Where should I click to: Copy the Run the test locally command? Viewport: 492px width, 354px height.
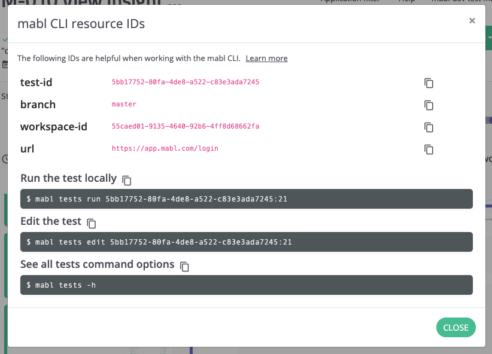[126, 181]
